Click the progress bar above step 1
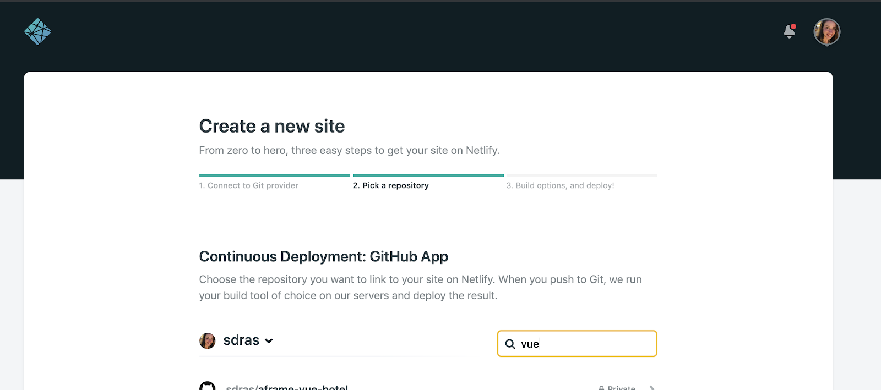Viewport: 881px width, 390px height. (x=274, y=175)
